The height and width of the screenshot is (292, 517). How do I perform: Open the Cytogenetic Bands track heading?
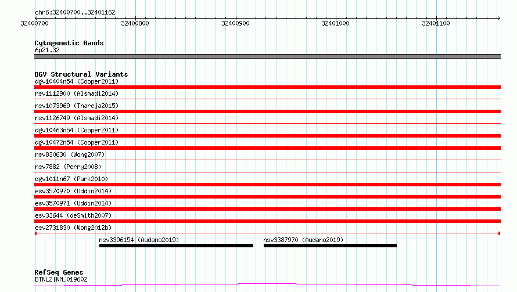click(69, 43)
